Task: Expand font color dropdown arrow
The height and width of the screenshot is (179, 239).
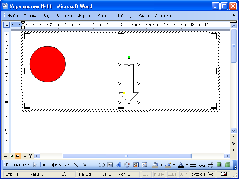Action: pos(187,165)
